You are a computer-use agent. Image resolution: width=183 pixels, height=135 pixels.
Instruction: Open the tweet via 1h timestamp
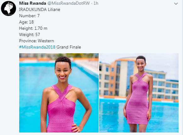click(96, 3)
